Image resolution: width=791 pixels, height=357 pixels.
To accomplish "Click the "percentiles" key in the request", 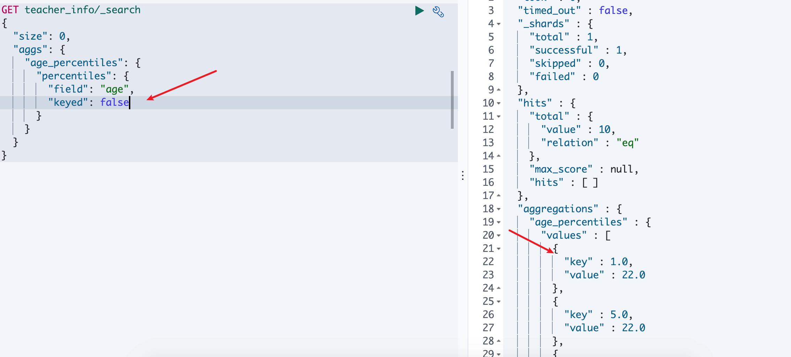I will coord(74,76).
